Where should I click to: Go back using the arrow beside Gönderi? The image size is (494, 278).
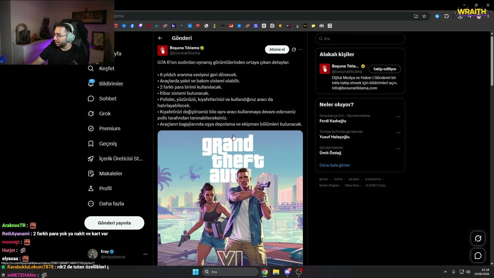coord(160,38)
